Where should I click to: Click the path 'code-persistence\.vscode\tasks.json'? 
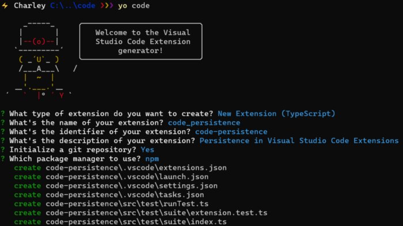(x=125, y=195)
